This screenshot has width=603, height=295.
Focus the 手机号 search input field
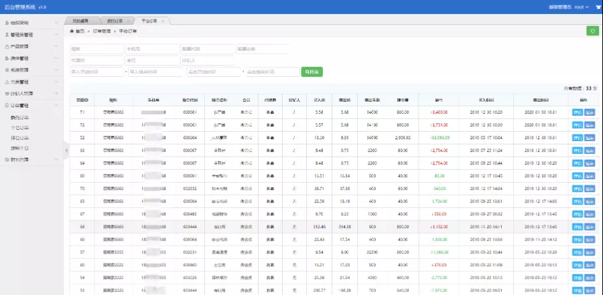[x=151, y=49]
